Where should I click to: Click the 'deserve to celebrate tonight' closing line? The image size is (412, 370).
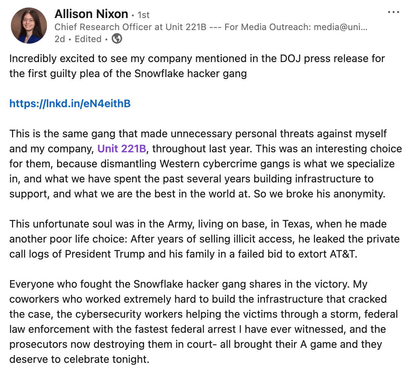click(79, 359)
